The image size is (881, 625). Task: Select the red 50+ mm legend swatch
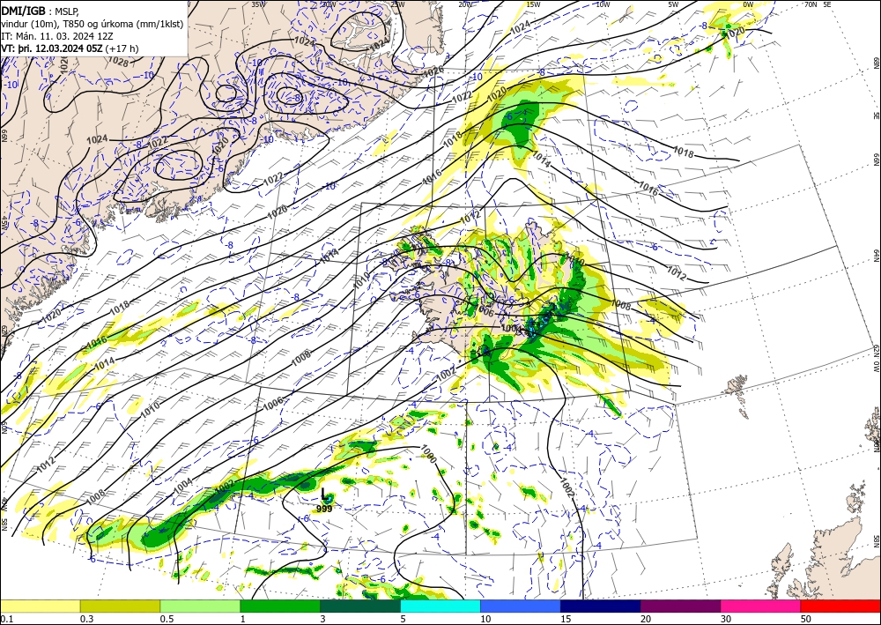click(x=840, y=606)
